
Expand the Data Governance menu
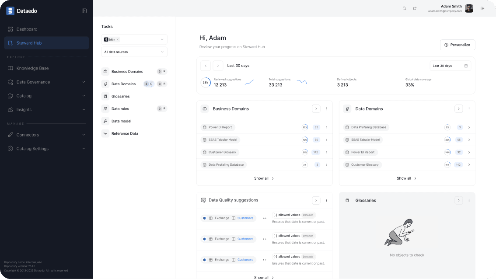pyautogui.click(x=33, y=82)
